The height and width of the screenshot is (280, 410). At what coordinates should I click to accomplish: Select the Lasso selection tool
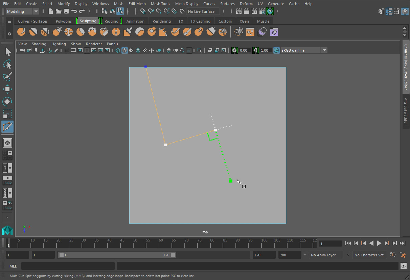tap(7, 64)
